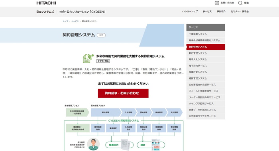Open お問い合わせ link in header
The height and width of the screenshot is (151, 279).
click(228, 3)
